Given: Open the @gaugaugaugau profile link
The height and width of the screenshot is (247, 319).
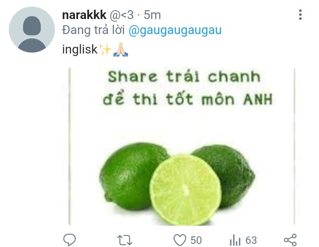Looking at the screenshot, I should (x=175, y=30).
